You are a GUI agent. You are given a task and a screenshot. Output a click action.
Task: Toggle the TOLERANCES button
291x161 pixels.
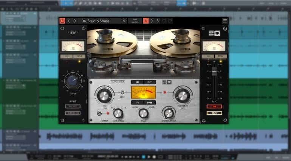73,113
